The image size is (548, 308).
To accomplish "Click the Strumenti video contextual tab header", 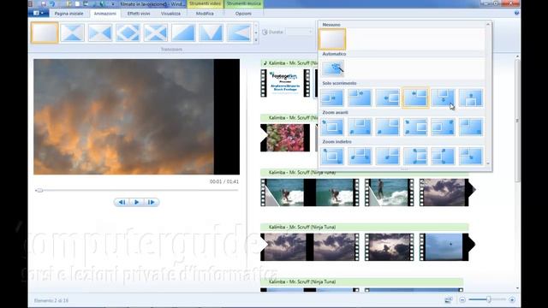I will [x=205, y=3].
